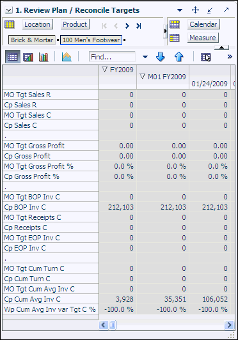Go to next page arrow
This screenshot has height=340, width=238.
tap(127, 26)
